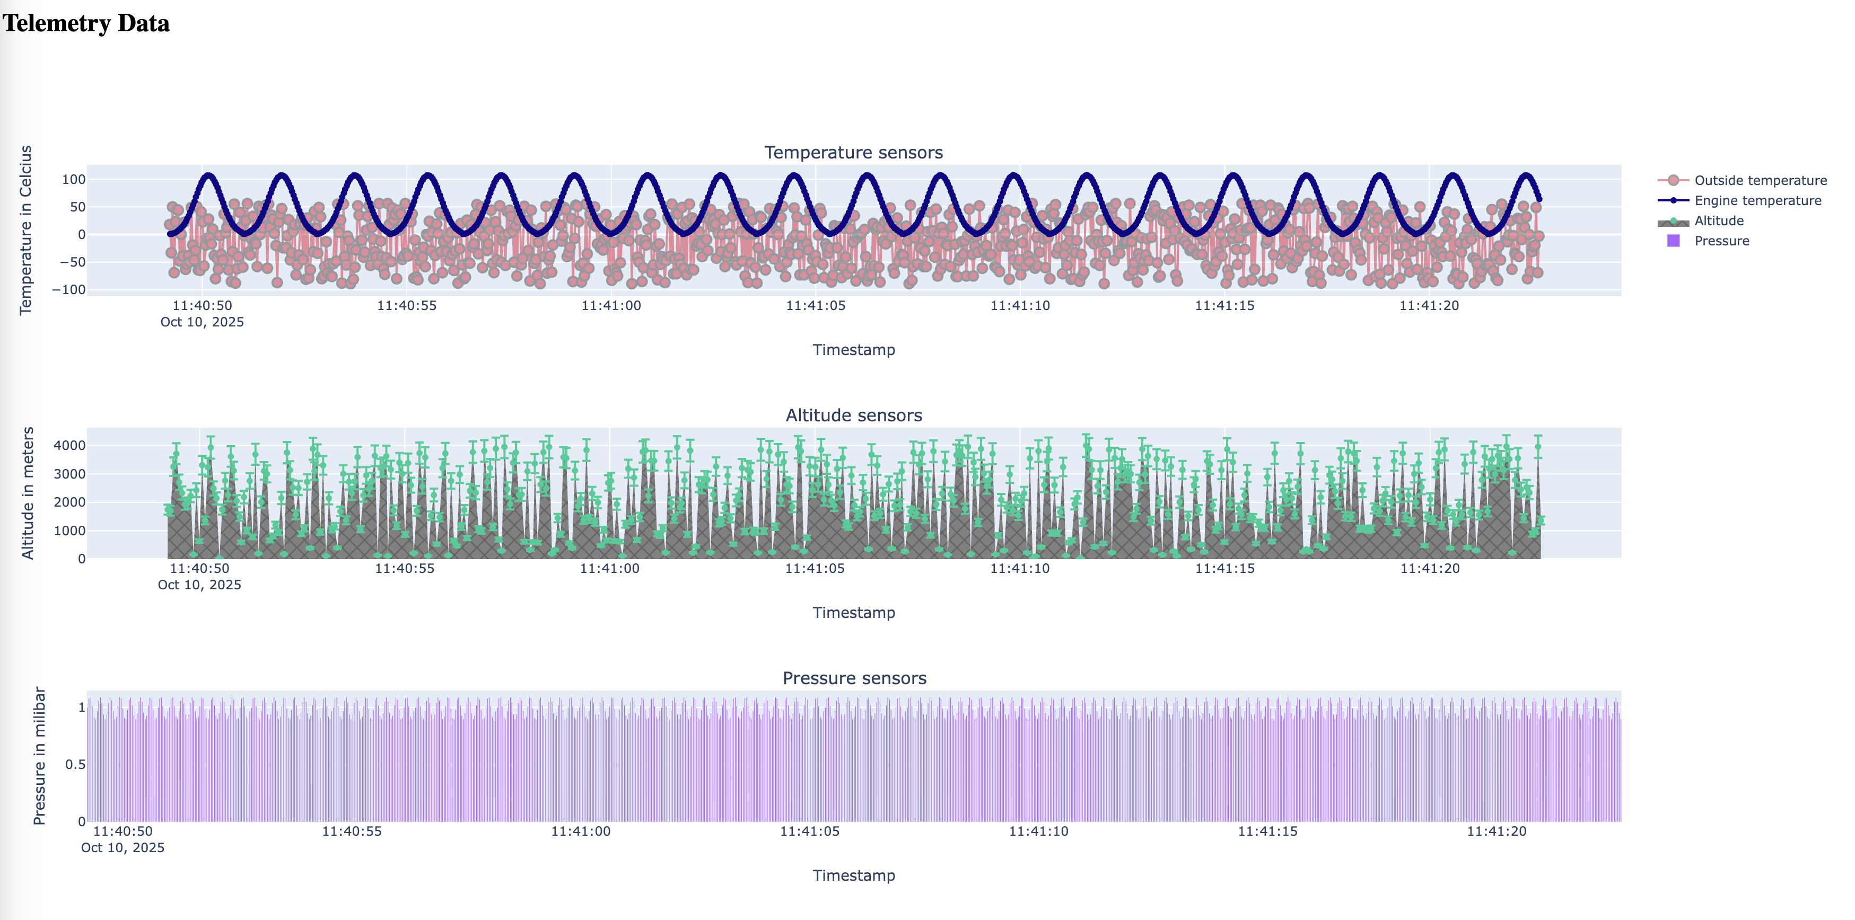This screenshot has height=920, width=1855.
Task: Click the Temperature sensors chart title
Action: pos(853,153)
